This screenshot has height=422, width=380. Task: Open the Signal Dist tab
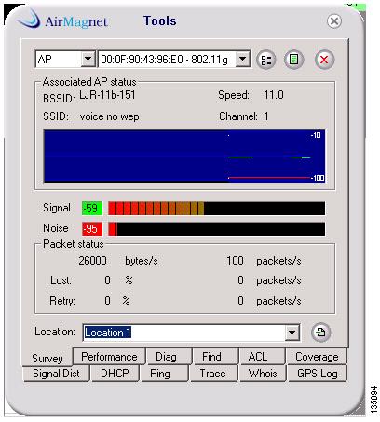[56, 374]
